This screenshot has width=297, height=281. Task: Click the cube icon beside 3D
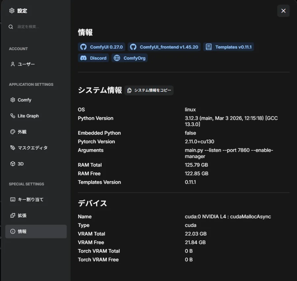[x=13, y=164]
